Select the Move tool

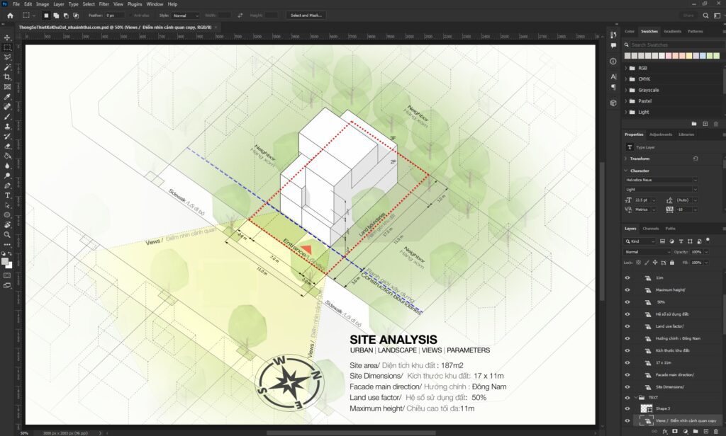click(x=7, y=37)
